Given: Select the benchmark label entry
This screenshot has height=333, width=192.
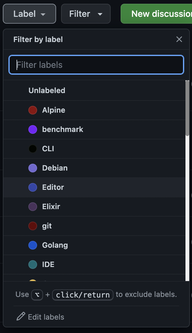Looking at the screenshot, I should click(x=63, y=129).
